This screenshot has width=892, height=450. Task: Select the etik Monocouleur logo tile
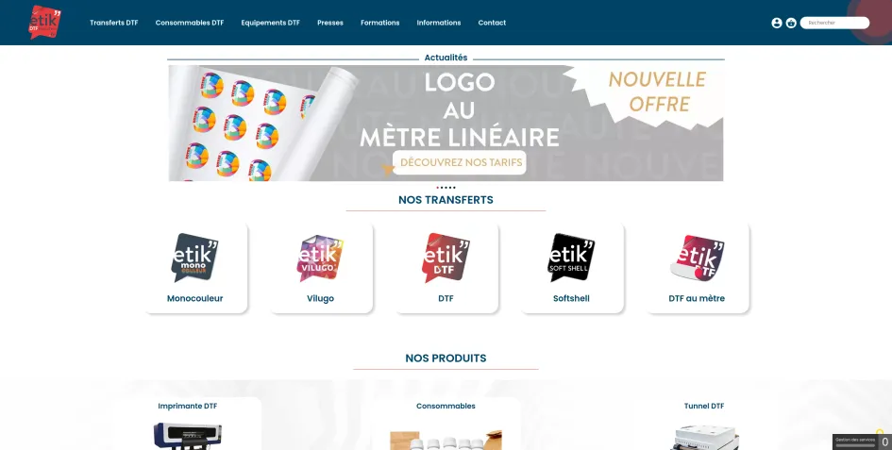click(195, 258)
